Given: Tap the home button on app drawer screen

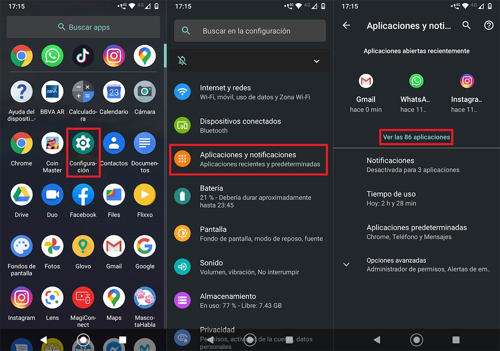Looking at the screenshot, I should [x=83, y=340].
